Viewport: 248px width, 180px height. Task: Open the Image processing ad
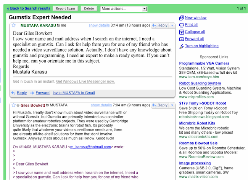195,163
